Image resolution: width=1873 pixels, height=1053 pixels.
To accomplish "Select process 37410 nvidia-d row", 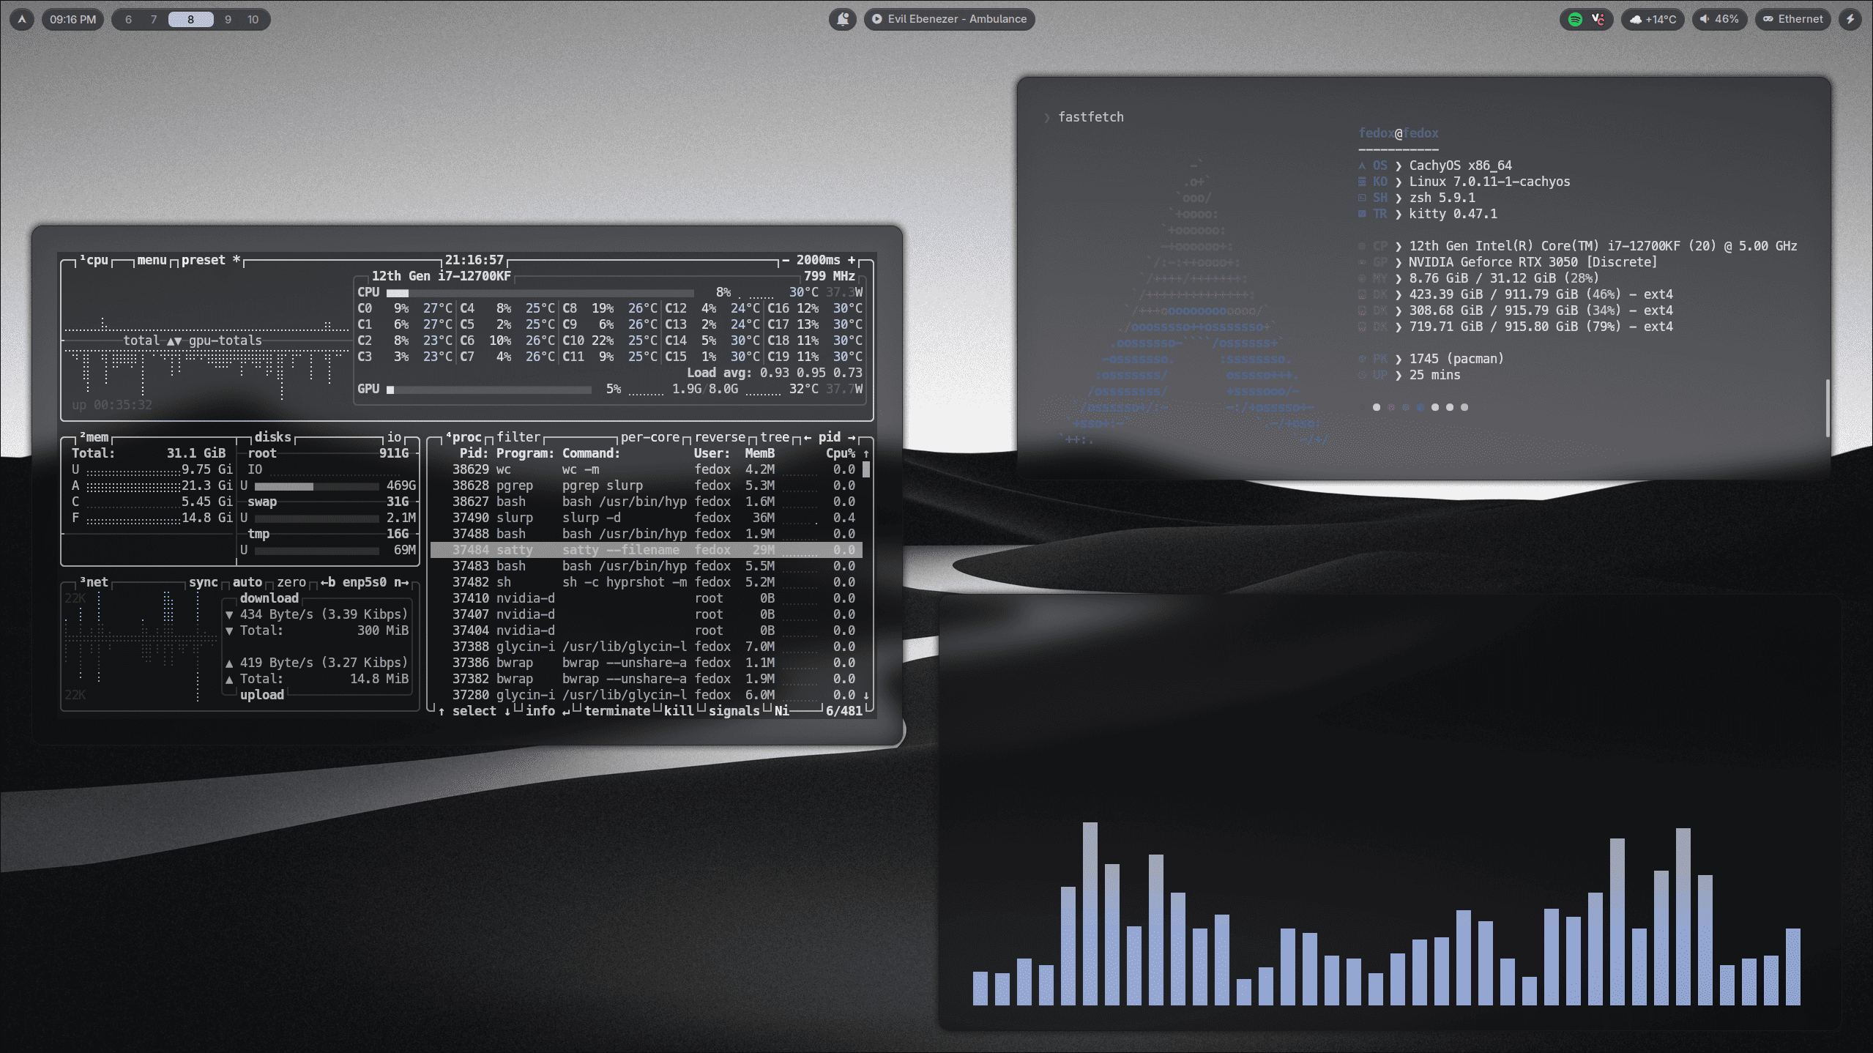I will coord(647,598).
